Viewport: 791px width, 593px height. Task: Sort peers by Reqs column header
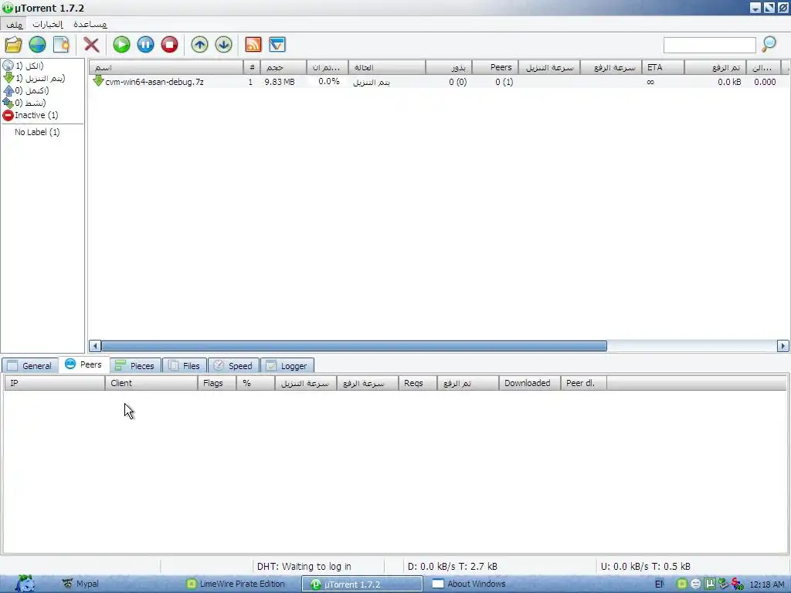(x=417, y=383)
